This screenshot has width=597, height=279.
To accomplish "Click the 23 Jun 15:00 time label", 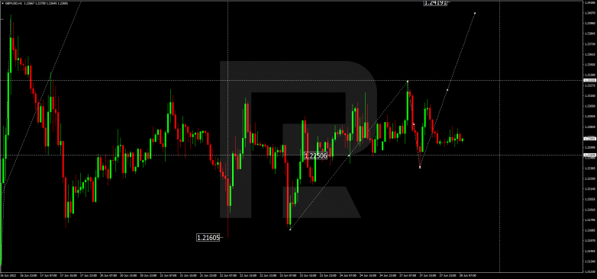I will 308,275.
